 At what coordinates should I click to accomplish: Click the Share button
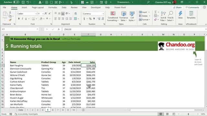(x=177, y=7)
